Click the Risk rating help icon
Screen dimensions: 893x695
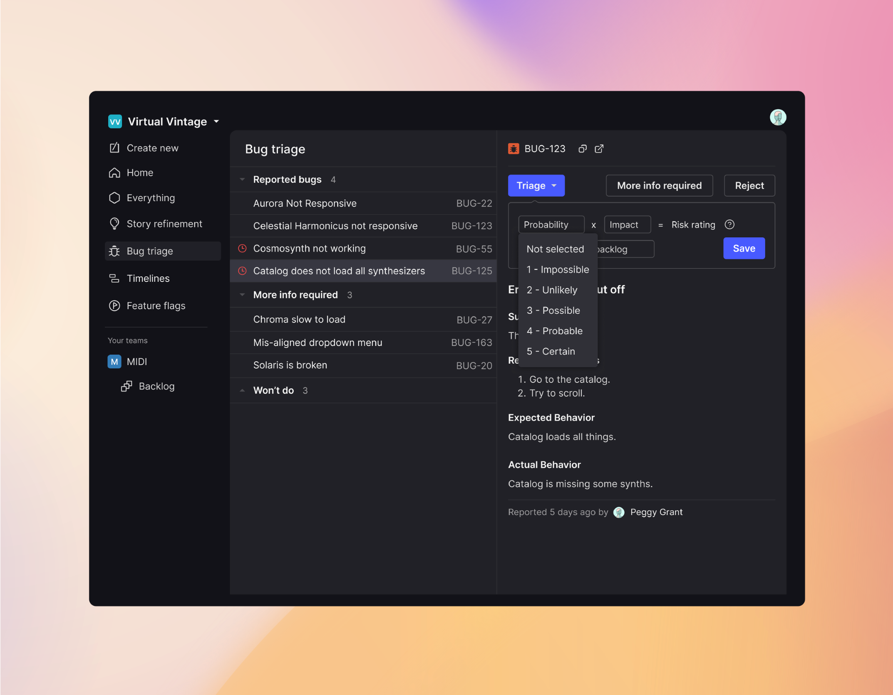(x=729, y=224)
